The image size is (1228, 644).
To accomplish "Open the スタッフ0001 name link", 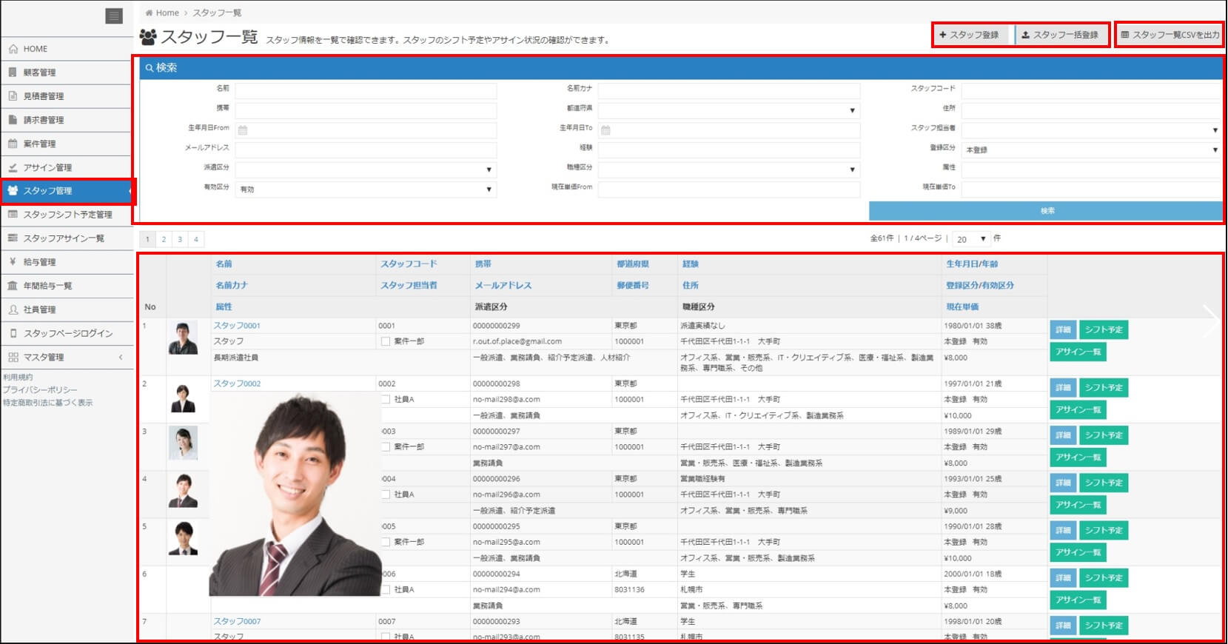I will point(237,326).
